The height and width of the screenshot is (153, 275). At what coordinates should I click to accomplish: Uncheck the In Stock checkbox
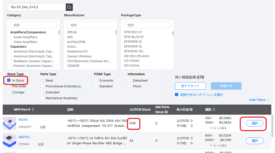click(9, 81)
